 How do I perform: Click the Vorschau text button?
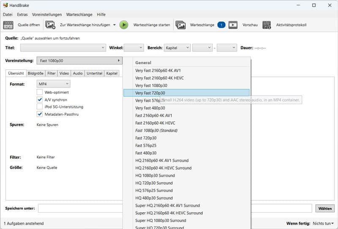(x=250, y=25)
